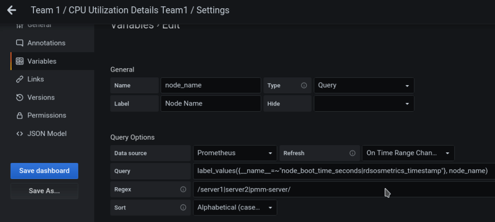
Task: Click the info icon beside Sort
Action: pyautogui.click(x=183, y=207)
